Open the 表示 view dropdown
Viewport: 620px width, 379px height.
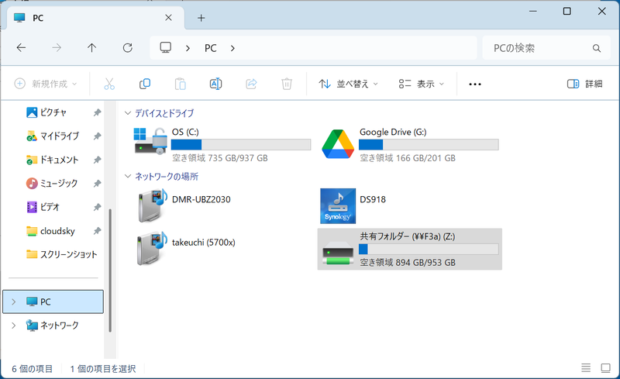click(421, 84)
